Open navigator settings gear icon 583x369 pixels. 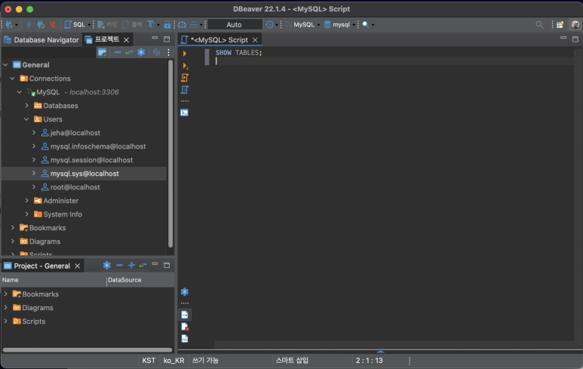[141, 53]
